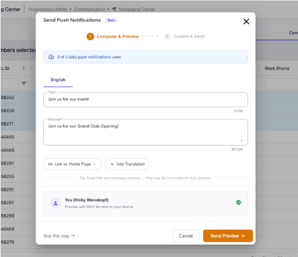Click You (Ricky Weisskopf) recipient name
Image resolution: width=298 pixels, height=257 pixels.
coord(87,200)
